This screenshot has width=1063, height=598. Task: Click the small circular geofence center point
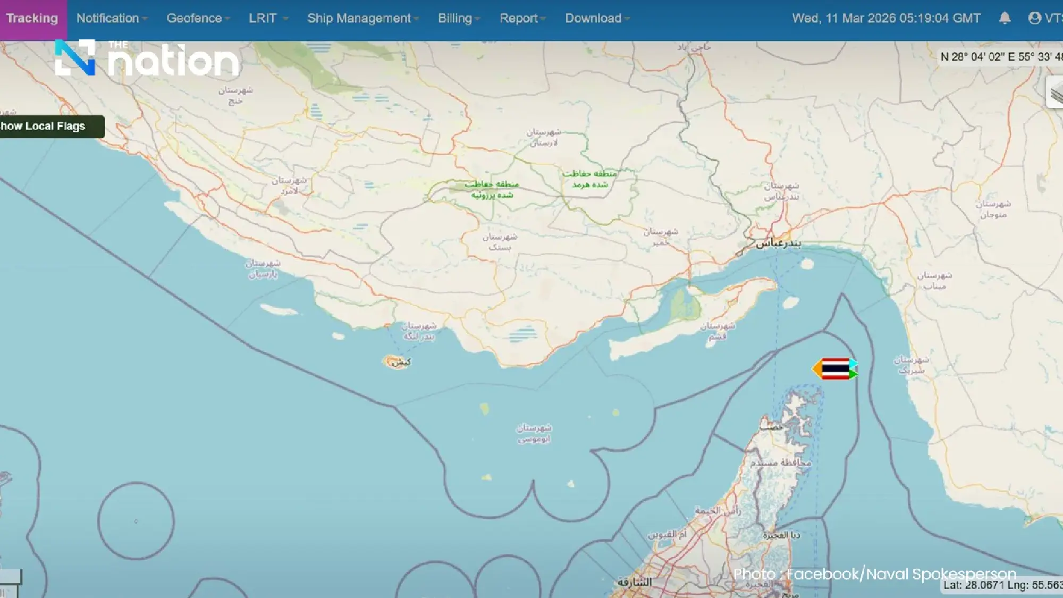[136, 521]
